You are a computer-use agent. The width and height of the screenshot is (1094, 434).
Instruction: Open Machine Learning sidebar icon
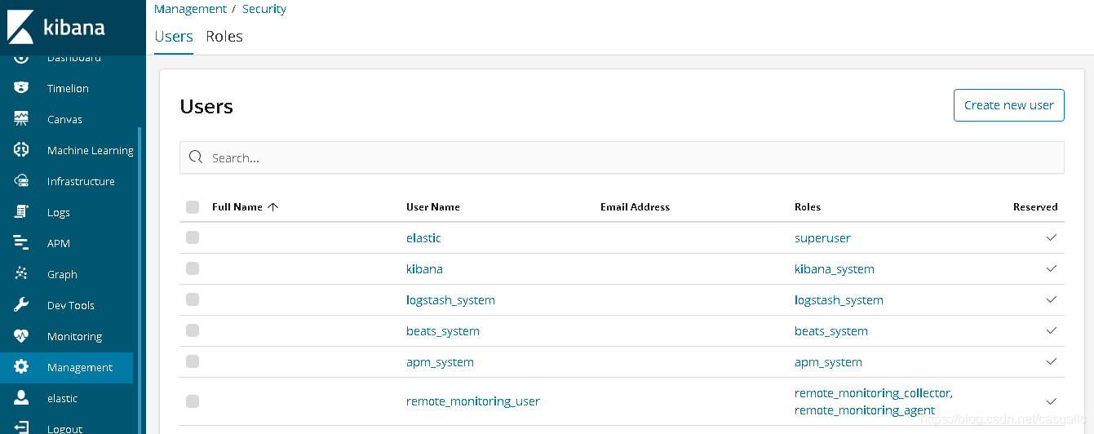pyautogui.click(x=21, y=150)
